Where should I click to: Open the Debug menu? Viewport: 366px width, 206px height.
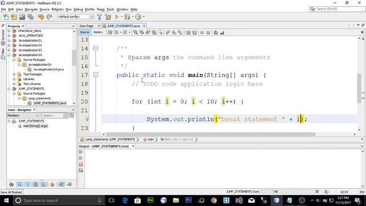pyautogui.click(x=78, y=9)
